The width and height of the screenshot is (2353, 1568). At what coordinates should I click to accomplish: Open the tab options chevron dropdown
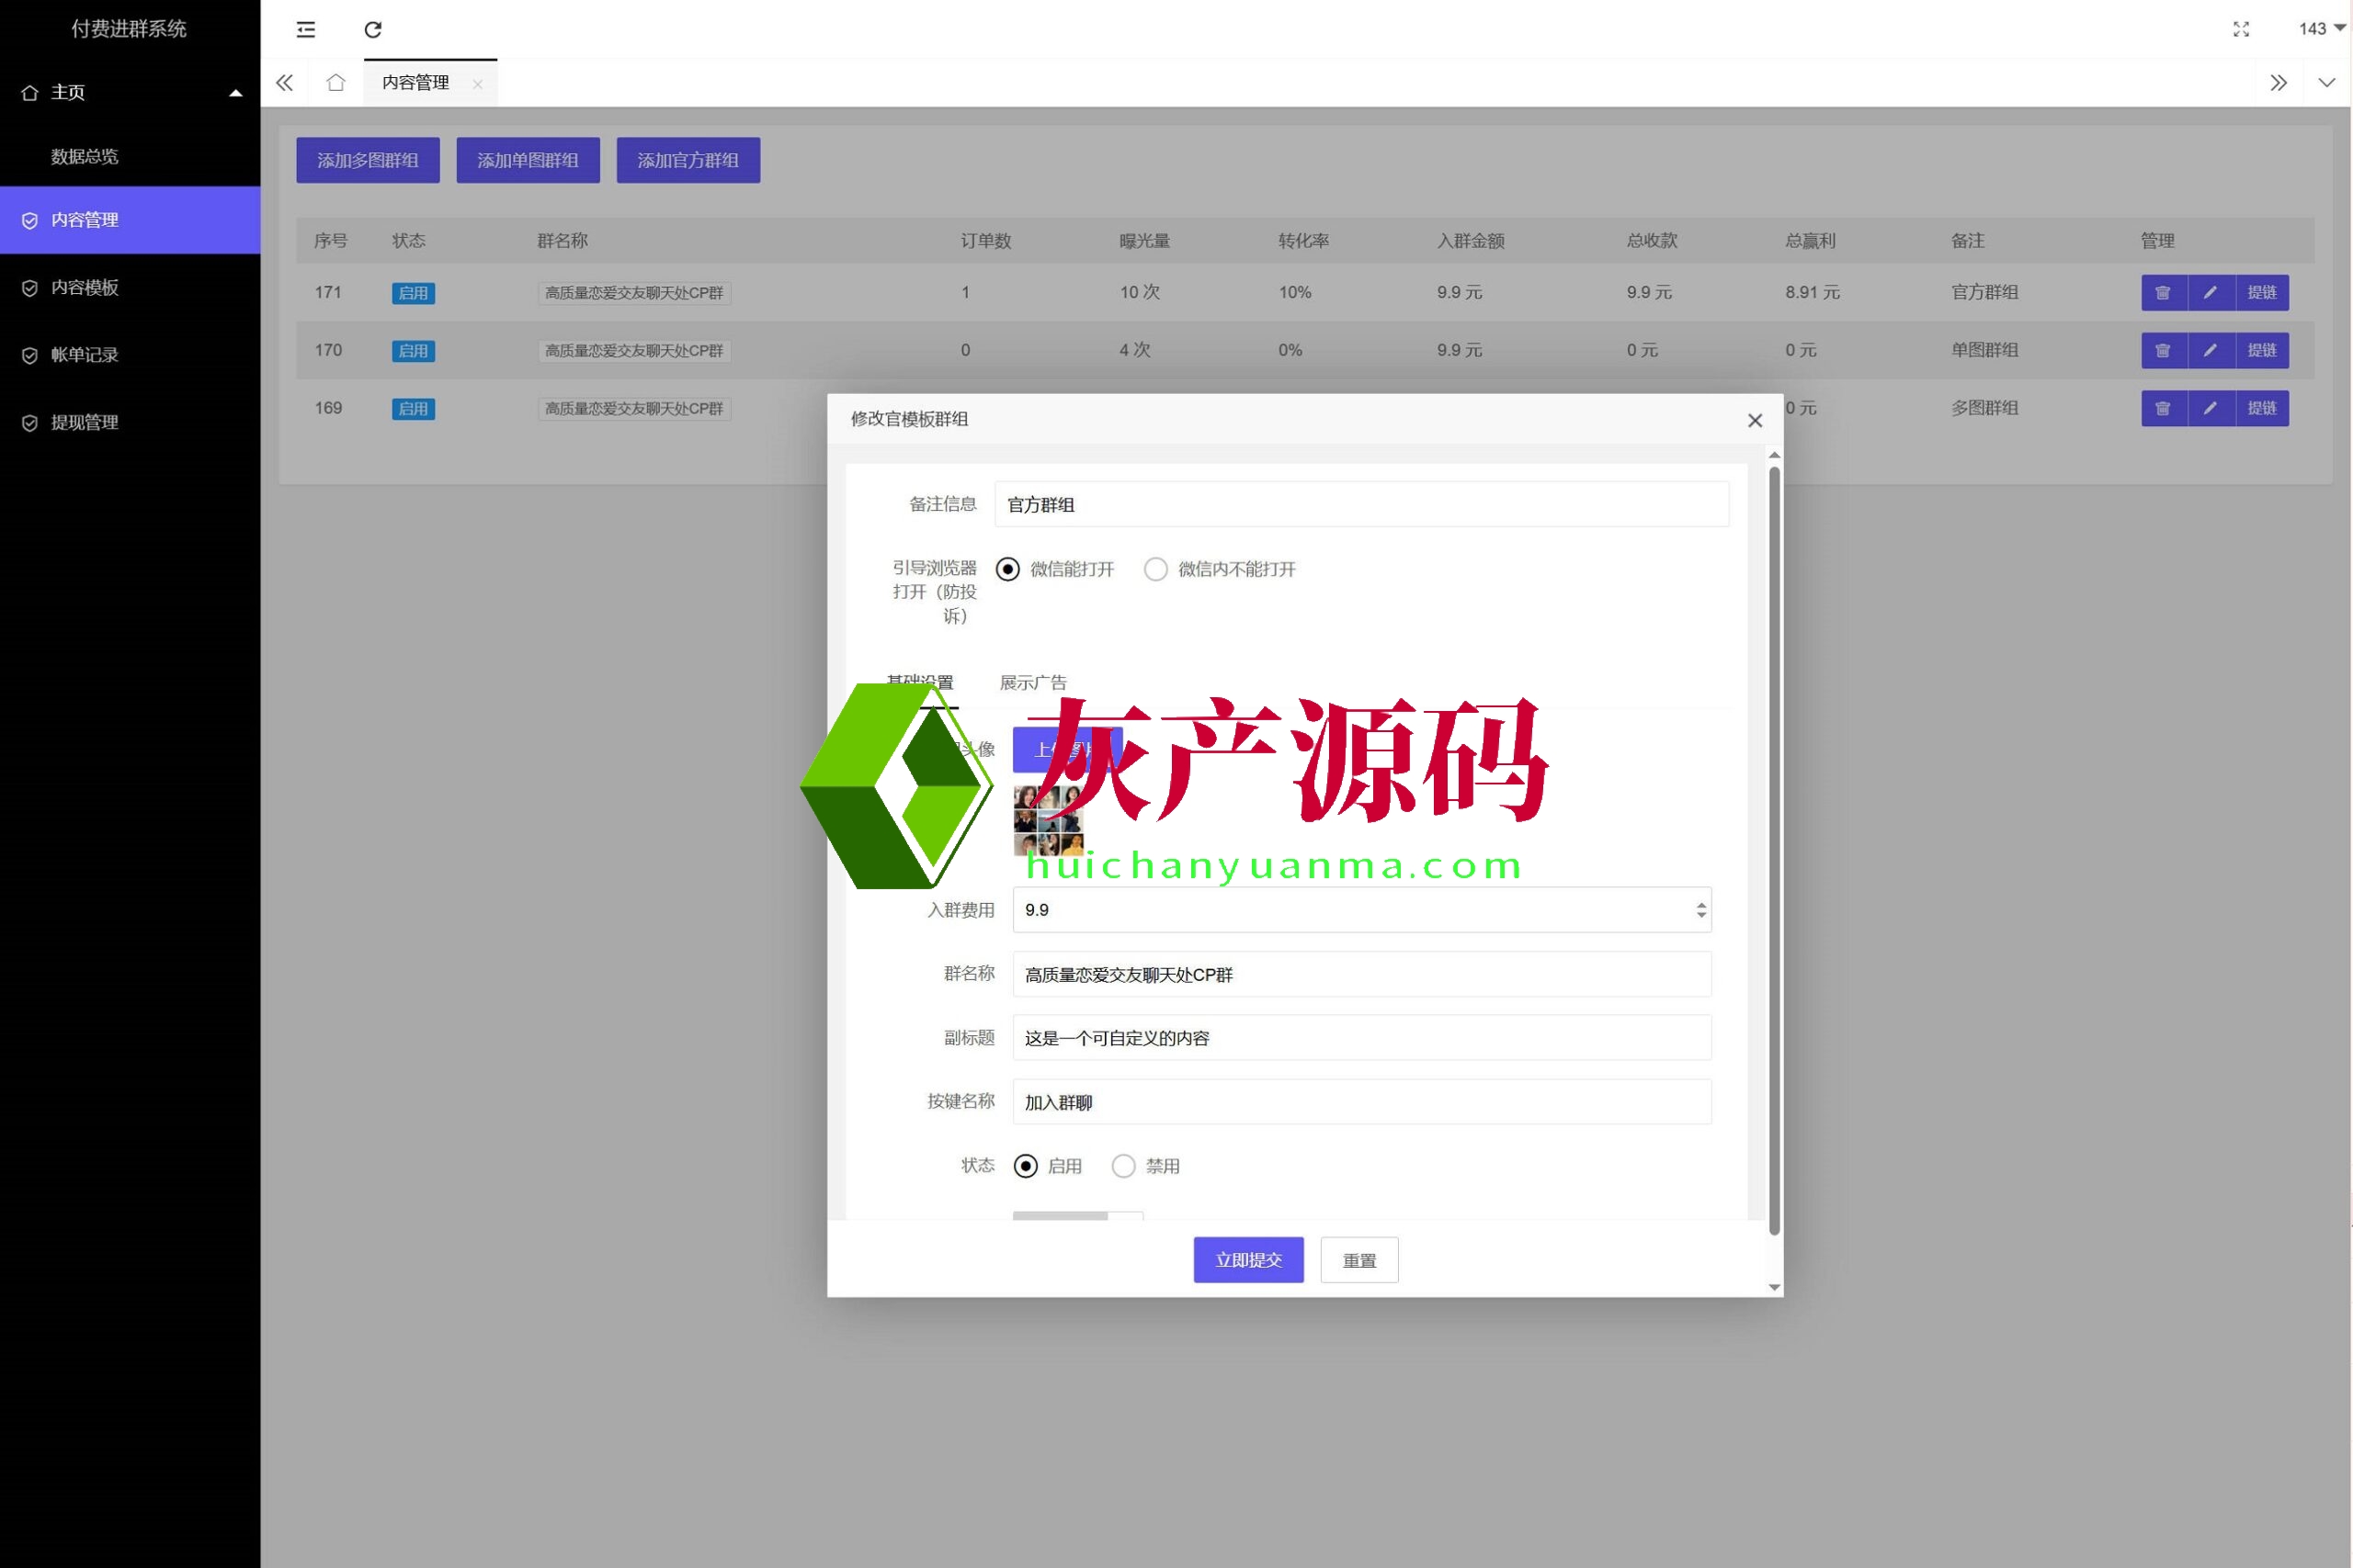point(2327,83)
